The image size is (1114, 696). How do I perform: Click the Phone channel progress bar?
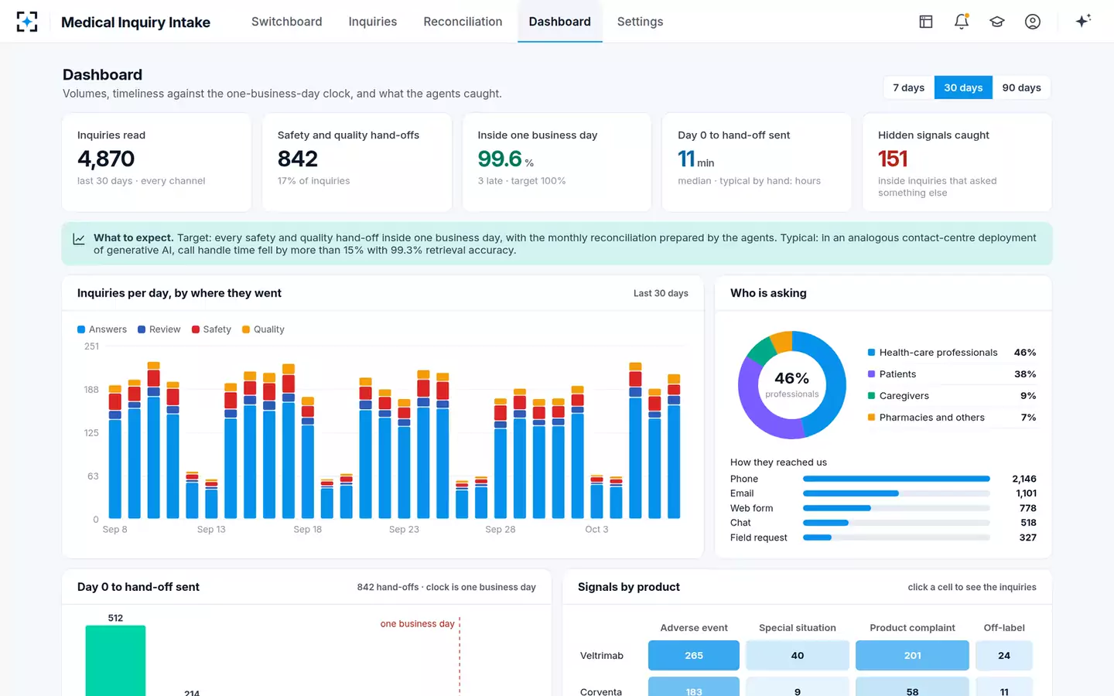click(897, 479)
